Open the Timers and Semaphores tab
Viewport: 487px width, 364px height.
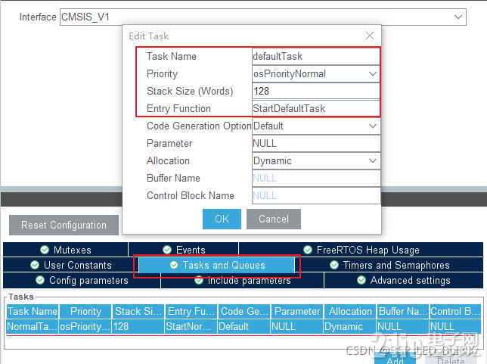[x=389, y=265]
